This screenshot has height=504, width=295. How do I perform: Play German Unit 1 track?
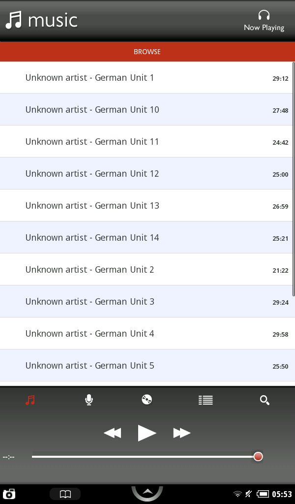point(89,78)
